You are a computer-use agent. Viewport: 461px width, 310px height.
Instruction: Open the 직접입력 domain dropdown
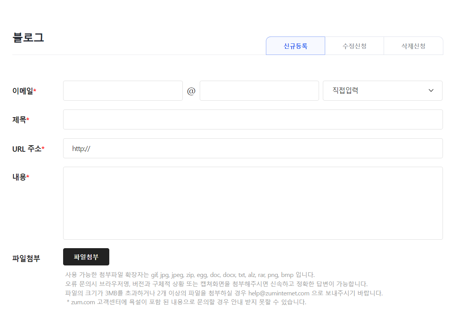coord(382,91)
